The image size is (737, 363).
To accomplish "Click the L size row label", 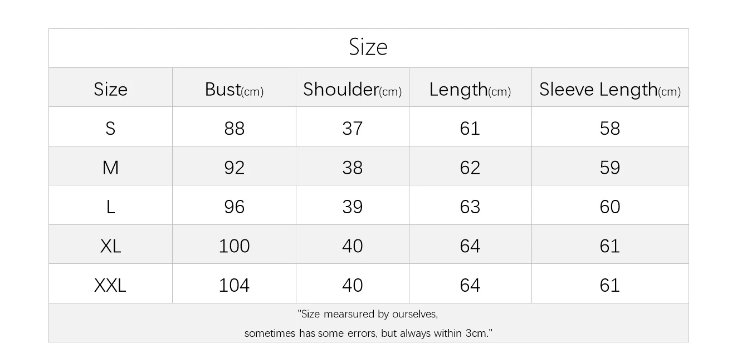I will (110, 207).
